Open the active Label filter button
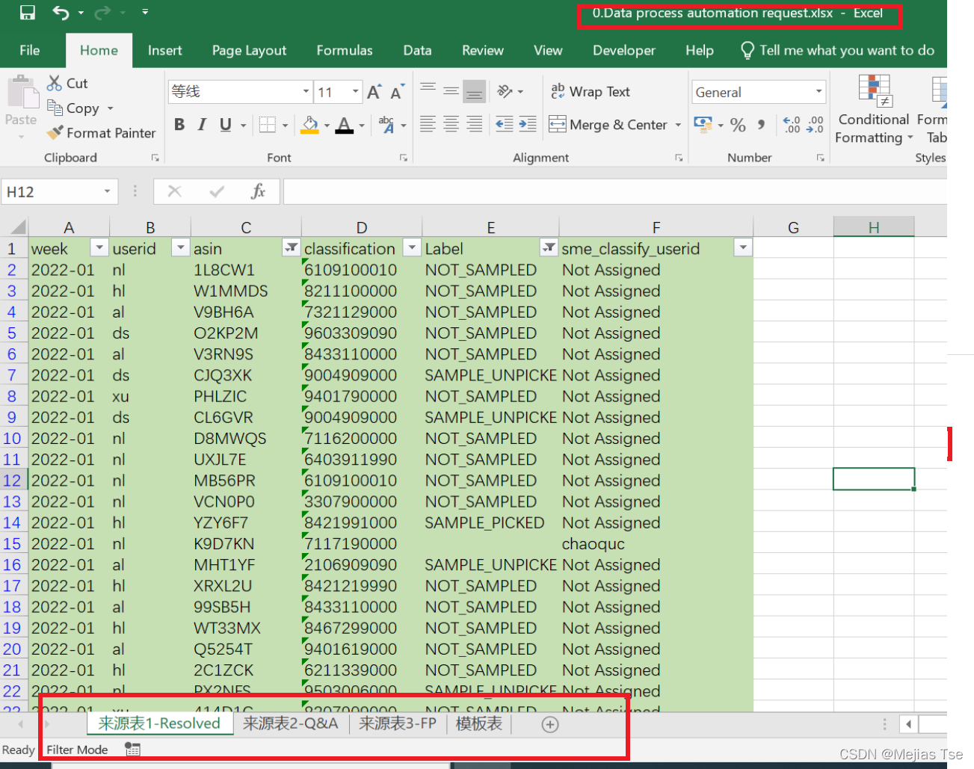974x769 pixels. click(x=549, y=247)
